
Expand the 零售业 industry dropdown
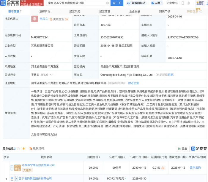coord(51,75)
